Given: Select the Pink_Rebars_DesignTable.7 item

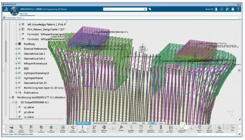Looking at the screenshot, I should click(46, 29).
